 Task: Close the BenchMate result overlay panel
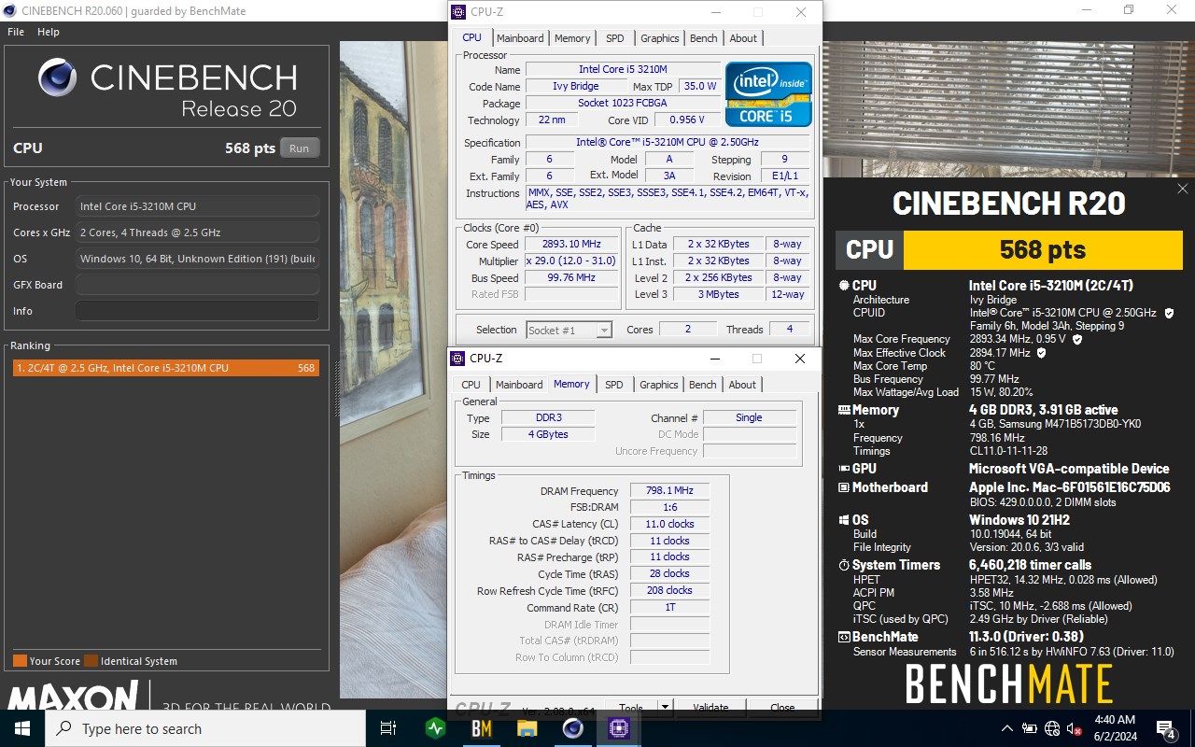[x=1182, y=189]
